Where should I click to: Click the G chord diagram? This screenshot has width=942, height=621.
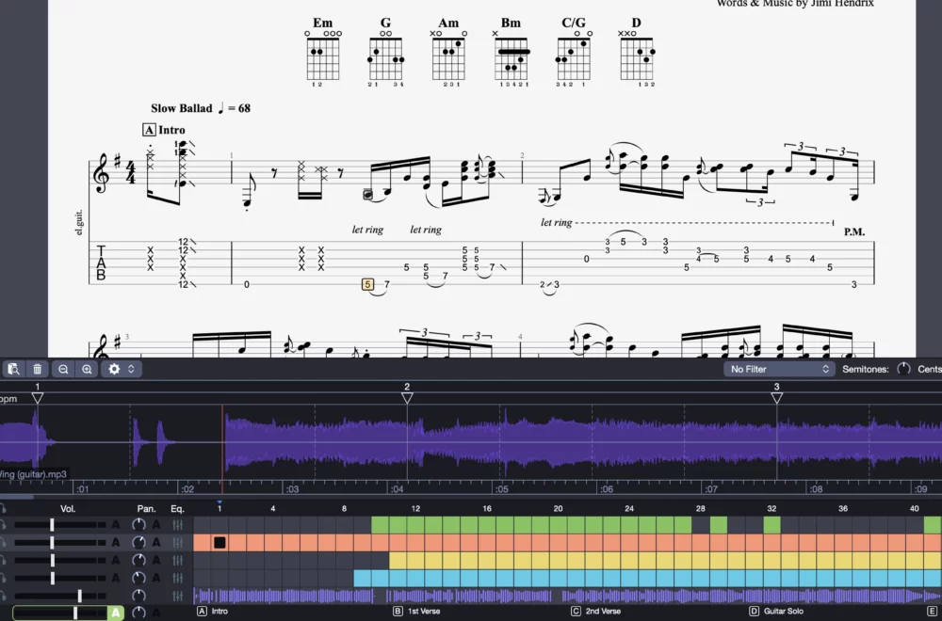[385, 53]
